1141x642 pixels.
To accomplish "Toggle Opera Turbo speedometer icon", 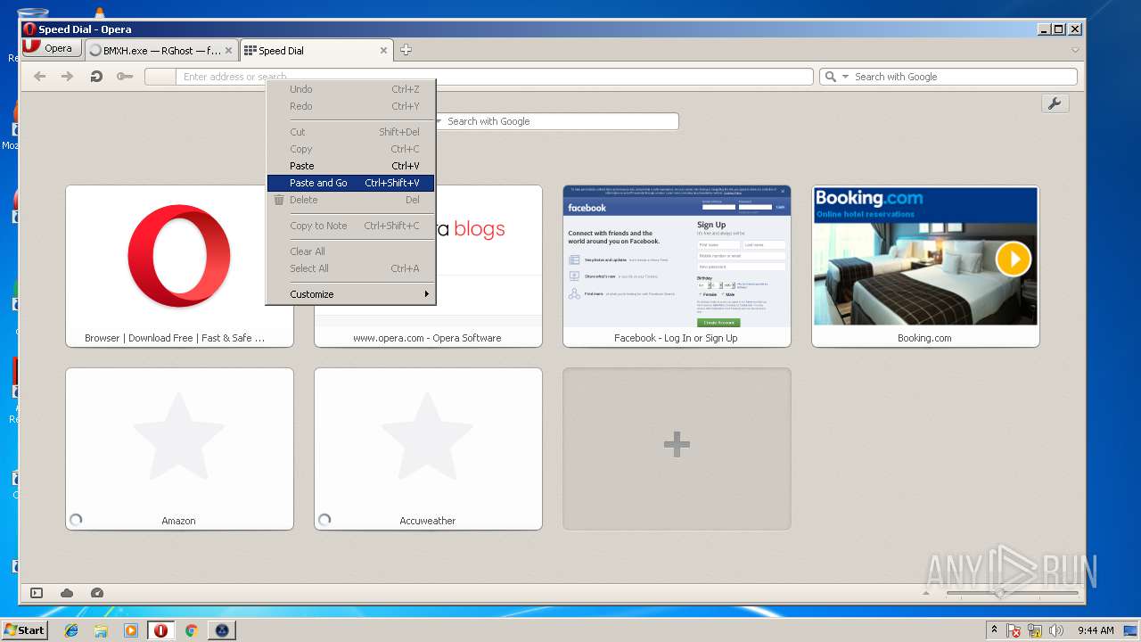I will [x=97, y=593].
